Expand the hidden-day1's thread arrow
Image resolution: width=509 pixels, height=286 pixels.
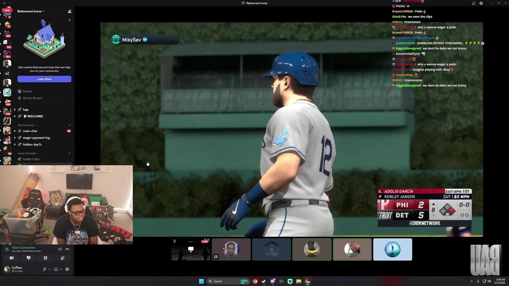tap(15, 145)
